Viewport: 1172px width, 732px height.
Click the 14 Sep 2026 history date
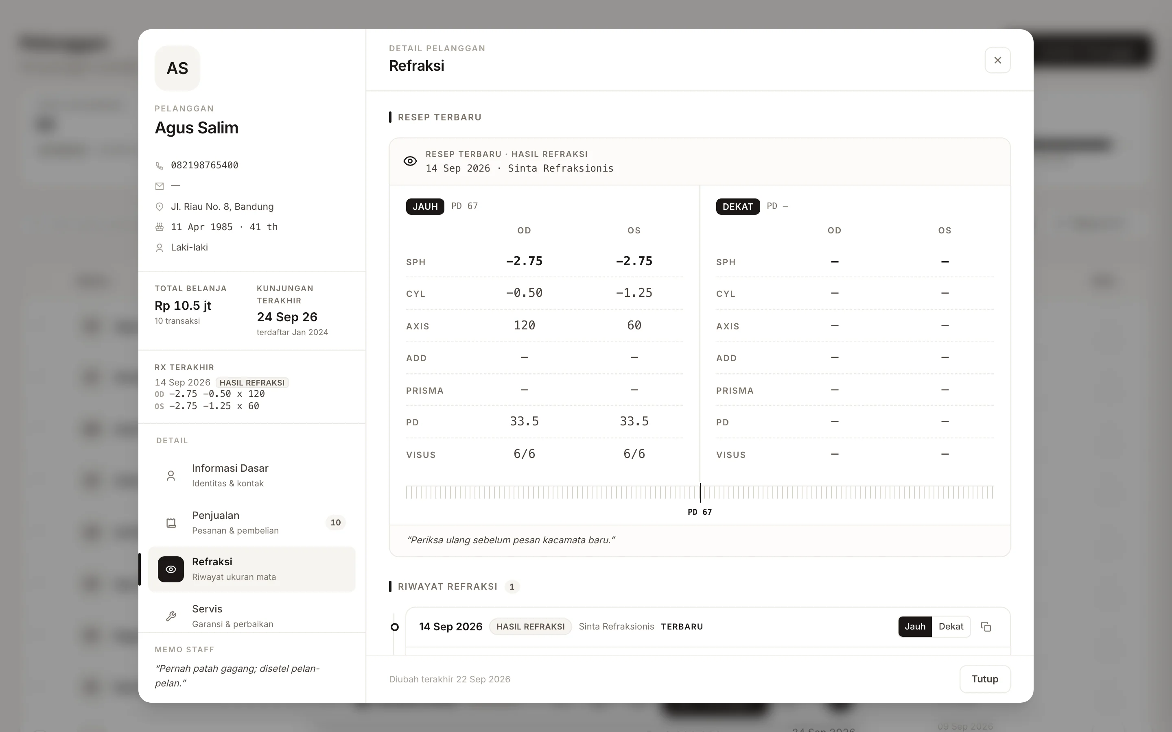click(x=450, y=626)
